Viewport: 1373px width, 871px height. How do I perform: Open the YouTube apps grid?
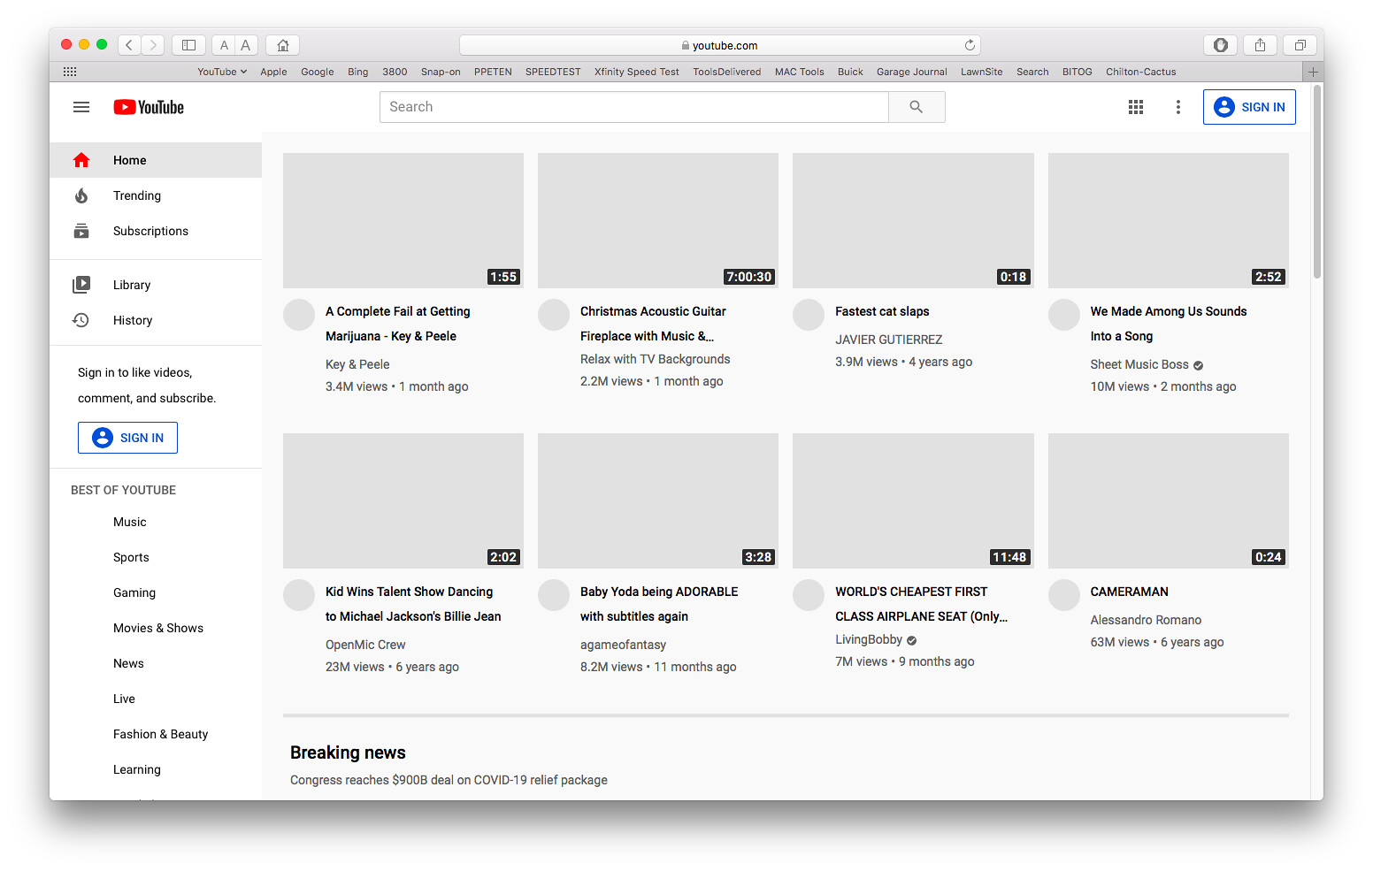[x=1136, y=107]
